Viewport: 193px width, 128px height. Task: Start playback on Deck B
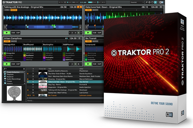88,33
